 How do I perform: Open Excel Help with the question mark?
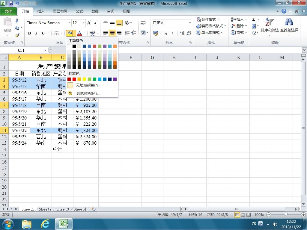tap(284, 11)
